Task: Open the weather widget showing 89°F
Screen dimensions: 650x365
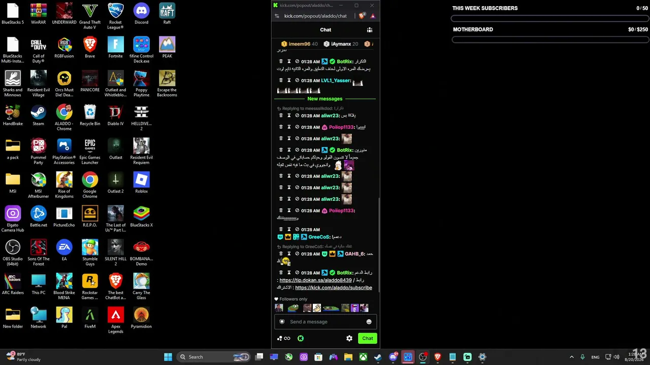Action: click(23, 357)
